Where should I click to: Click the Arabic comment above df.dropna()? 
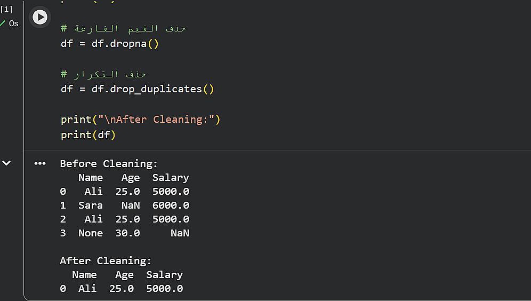point(123,28)
